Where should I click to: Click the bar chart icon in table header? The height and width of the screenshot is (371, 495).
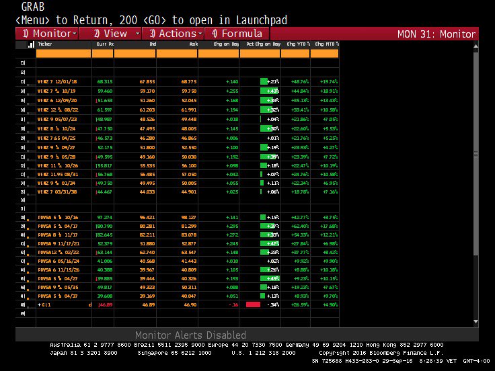(x=31, y=44)
